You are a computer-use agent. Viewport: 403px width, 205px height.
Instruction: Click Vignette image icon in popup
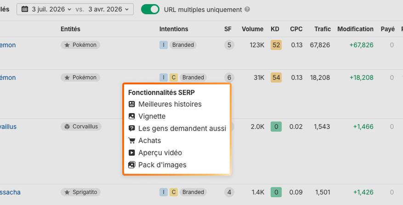pyautogui.click(x=131, y=116)
